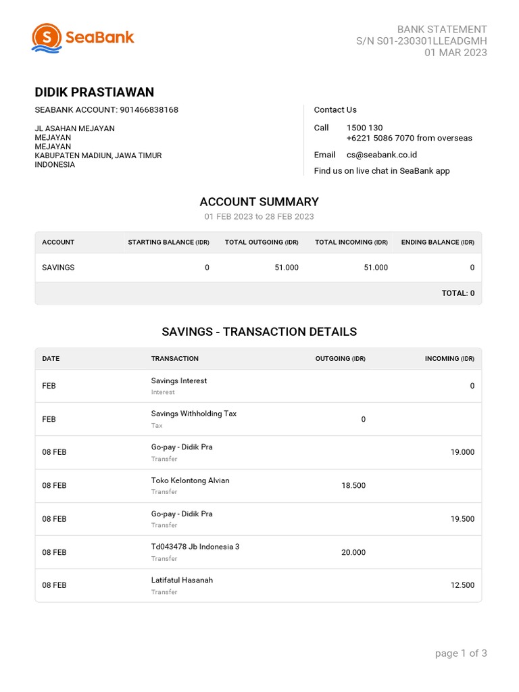Image resolution: width=519 pixels, height=692 pixels.
Task: Click the statement serial number S/N text
Action: (x=422, y=41)
